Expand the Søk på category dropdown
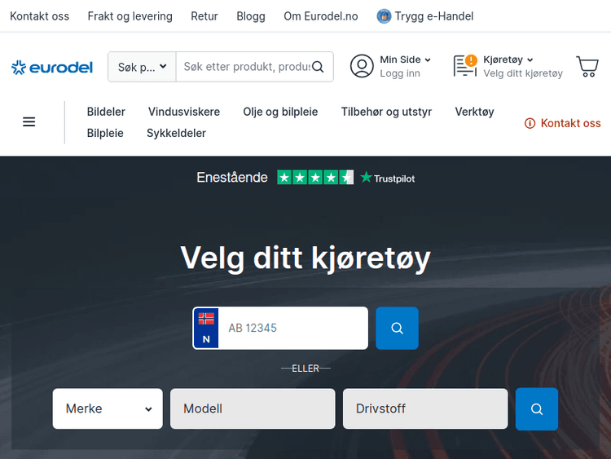This screenshot has width=611, height=459. (142, 67)
